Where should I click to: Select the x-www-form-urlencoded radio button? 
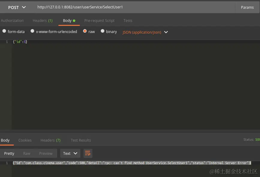(32, 31)
